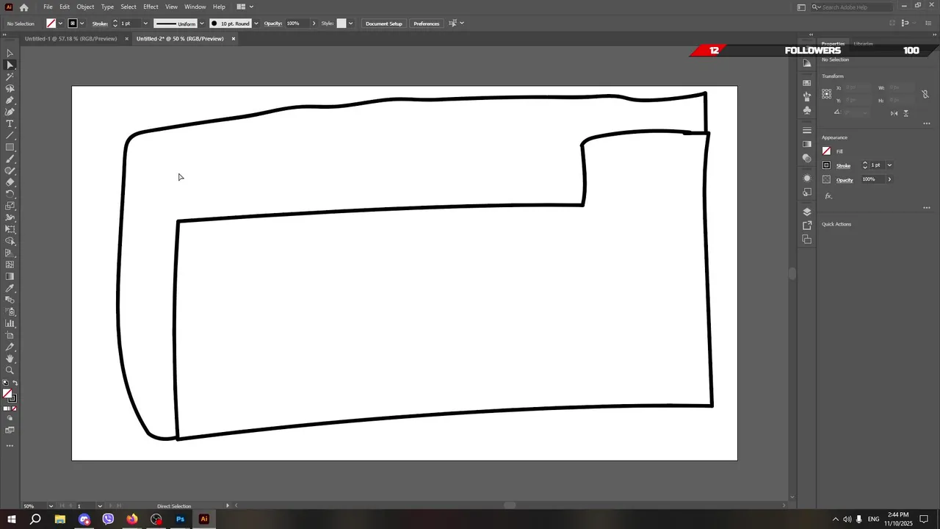Screen dimensions: 940x529
Task: Click the Stroke swatch in Appearance
Action: pyautogui.click(x=826, y=165)
